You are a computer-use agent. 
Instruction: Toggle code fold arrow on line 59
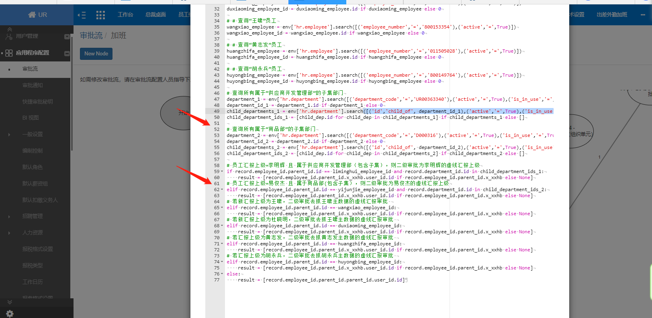click(222, 171)
